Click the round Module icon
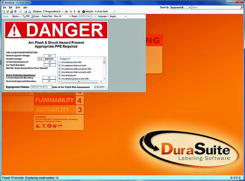 click(x=84, y=12)
